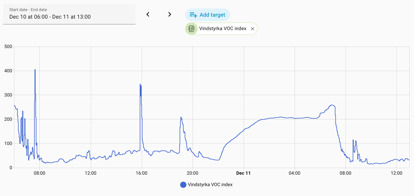Click the 12:00 label on the time axis
Screen dimensions: 414x196
pos(91,173)
